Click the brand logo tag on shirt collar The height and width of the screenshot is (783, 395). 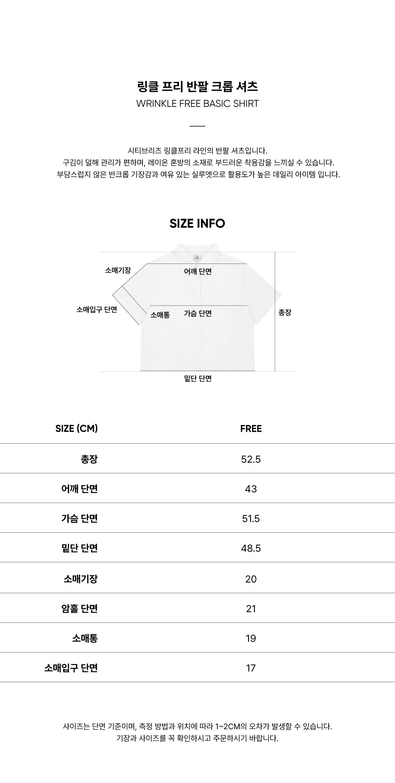tap(197, 257)
